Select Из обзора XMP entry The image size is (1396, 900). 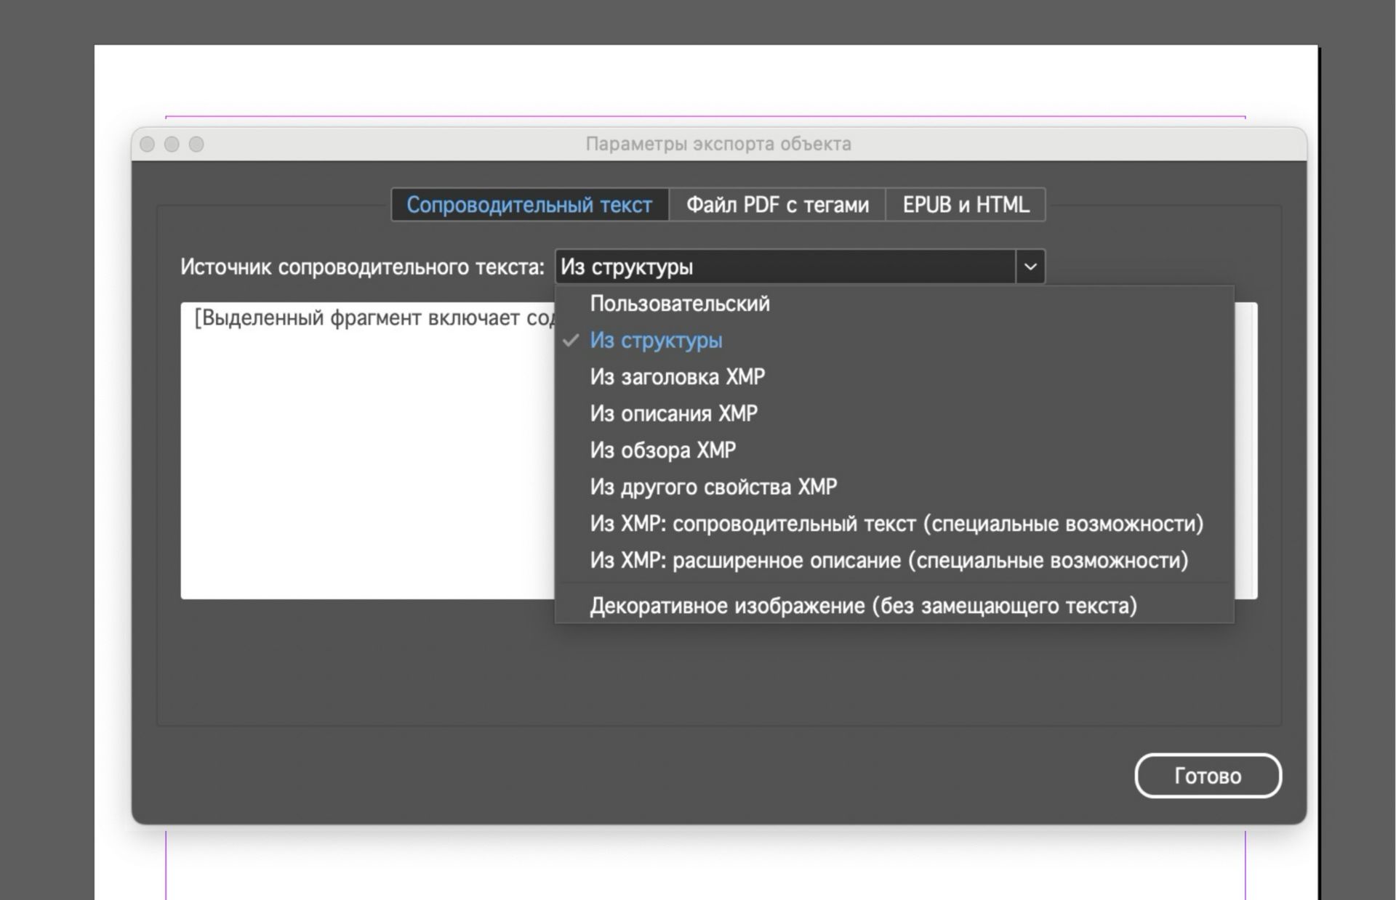point(662,450)
